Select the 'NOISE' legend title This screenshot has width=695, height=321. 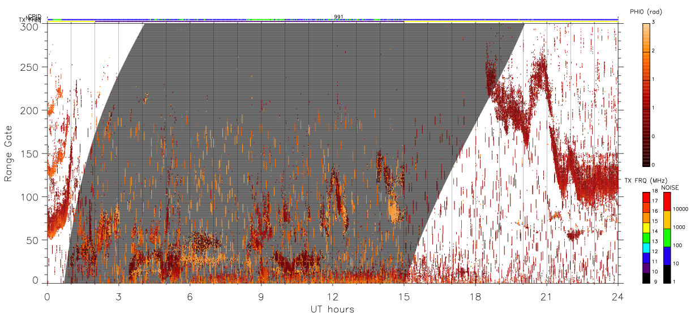670,187
